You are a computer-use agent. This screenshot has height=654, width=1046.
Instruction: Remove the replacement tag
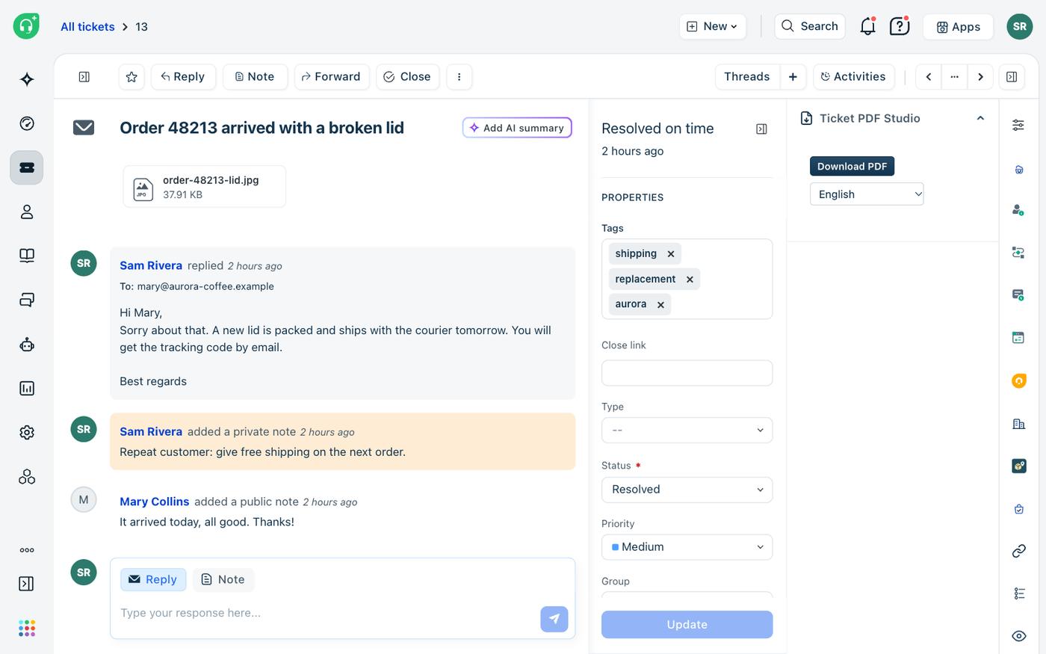[690, 280]
